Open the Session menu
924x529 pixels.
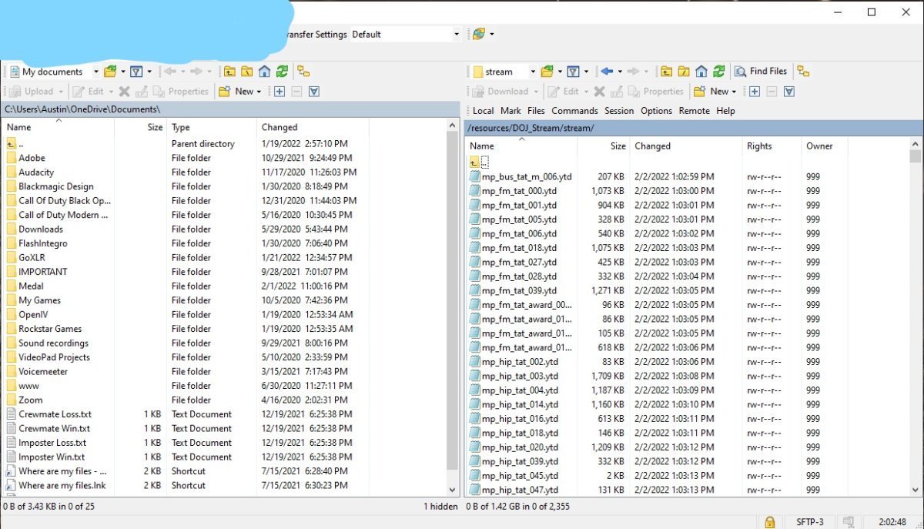(x=619, y=111)
